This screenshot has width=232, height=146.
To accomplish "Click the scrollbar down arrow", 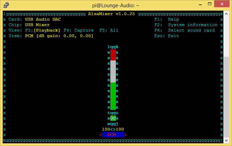I will [x=226, y=141].
